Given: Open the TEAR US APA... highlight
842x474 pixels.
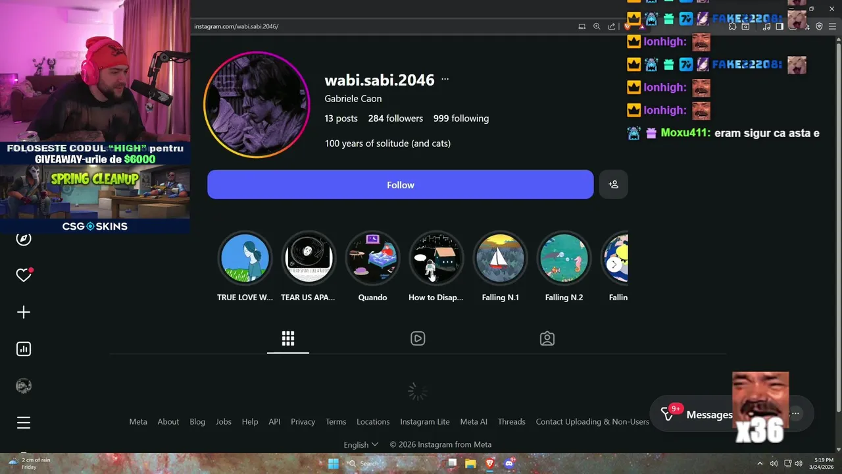Looking at the screenshot, I should (309, 266).
